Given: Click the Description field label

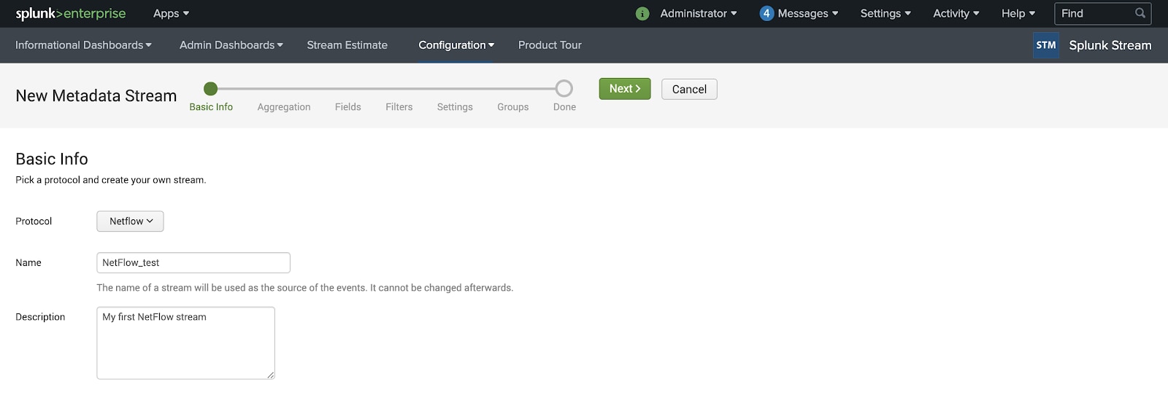Looking at the screenshot, I should (x=40, y=317).
